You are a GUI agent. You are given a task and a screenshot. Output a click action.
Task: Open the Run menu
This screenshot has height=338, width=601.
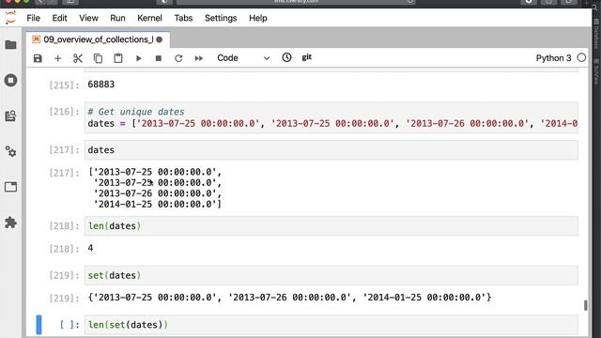(x=117, y=18)
